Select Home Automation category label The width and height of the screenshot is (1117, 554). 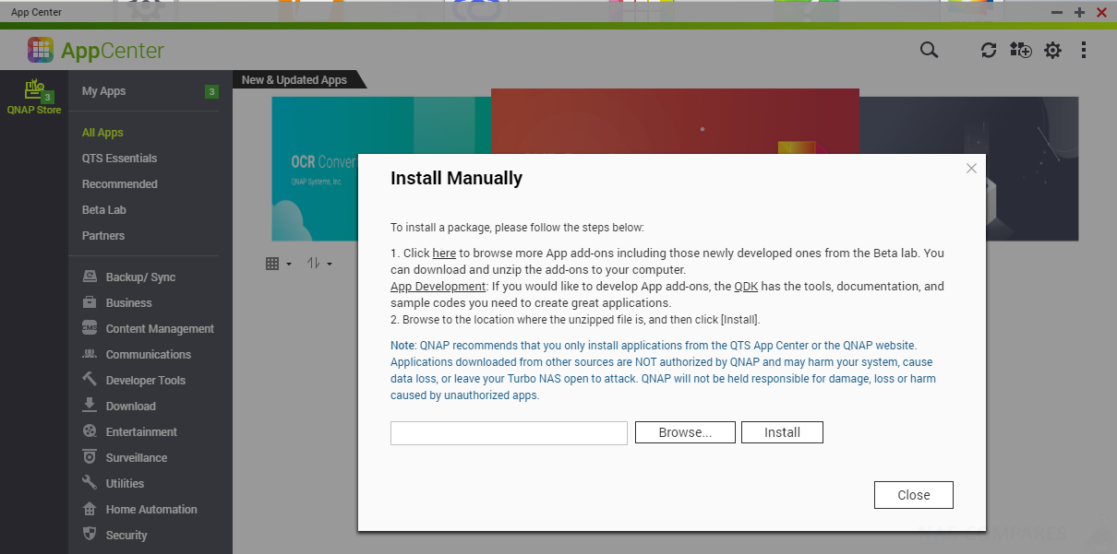pyautogui.click(x=151, y=510)
